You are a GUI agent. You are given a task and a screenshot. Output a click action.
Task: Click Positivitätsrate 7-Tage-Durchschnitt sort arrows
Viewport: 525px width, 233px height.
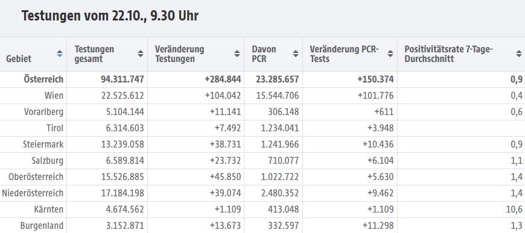518,54
